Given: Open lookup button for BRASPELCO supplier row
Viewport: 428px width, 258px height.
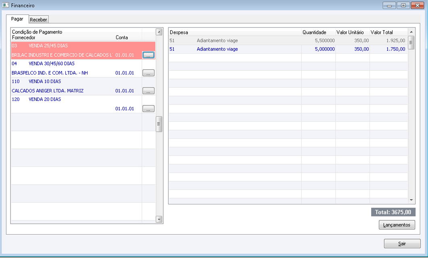Looking at the screenshot, I should [148, 73].
